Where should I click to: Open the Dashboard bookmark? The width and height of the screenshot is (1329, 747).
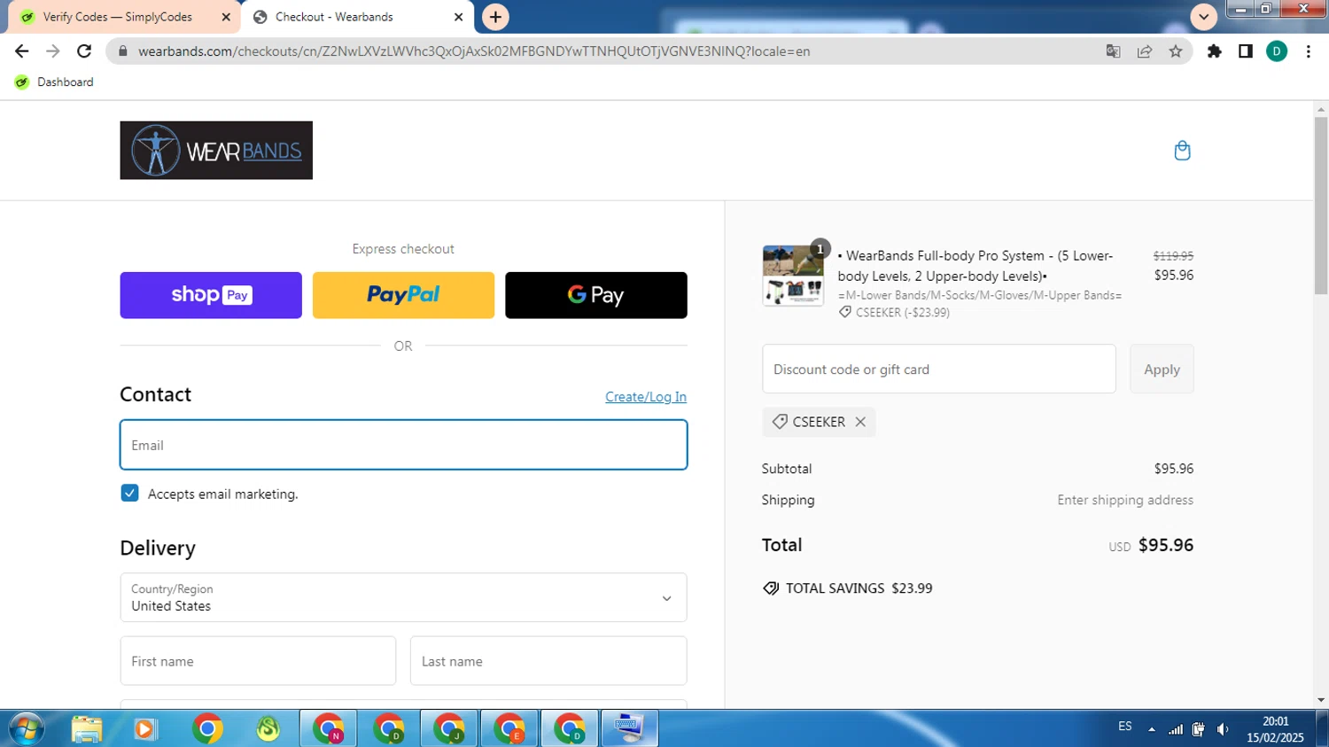pos(55,82)
